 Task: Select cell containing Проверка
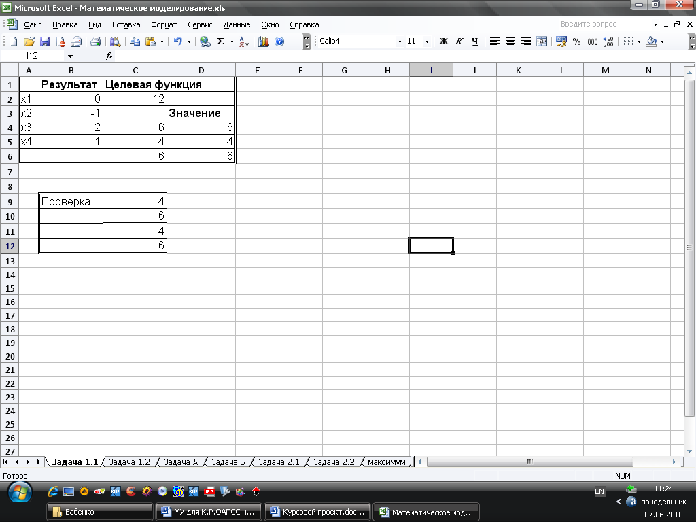click(x=71, y=201)
